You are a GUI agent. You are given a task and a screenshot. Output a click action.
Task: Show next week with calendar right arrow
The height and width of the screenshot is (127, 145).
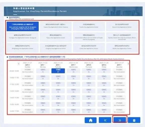pyautogui.click(x=128, y=64)
